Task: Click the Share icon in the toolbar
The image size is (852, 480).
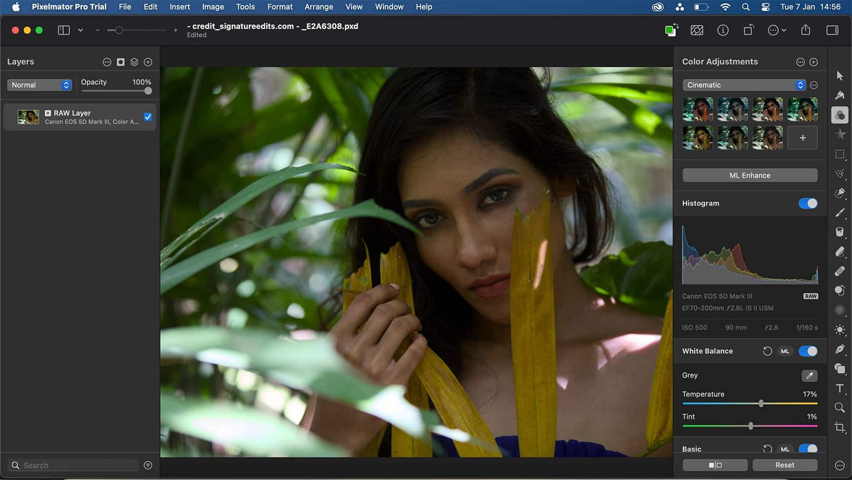Action: [x=806, y=30]
